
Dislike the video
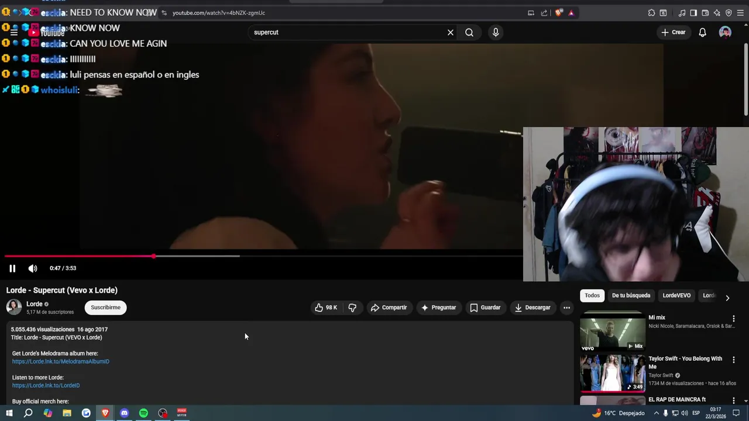(352, 308)
